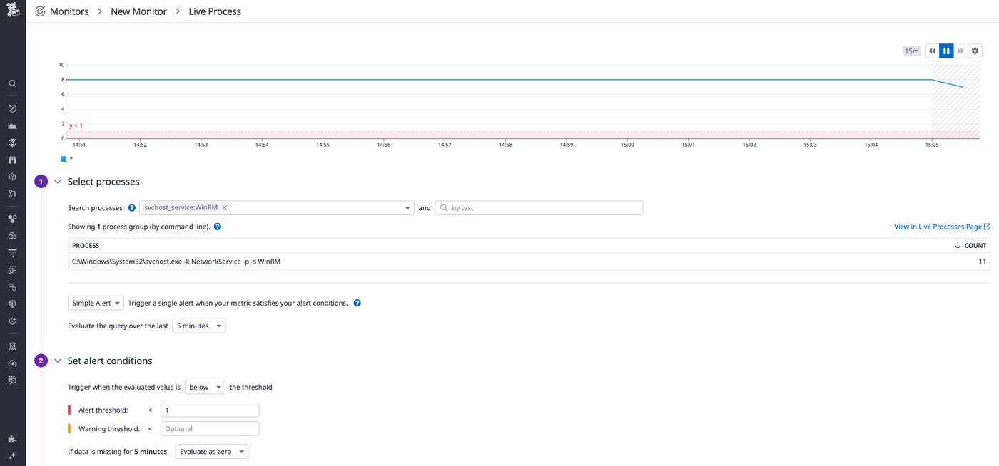Click View in Live Processes Page link
This screenshot has height=466, width=999.
[x=938, y=226]
